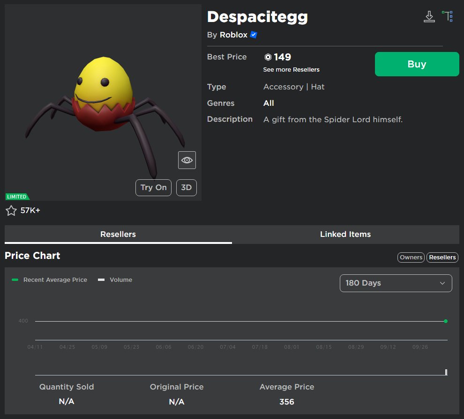Viewport: 464px width, 419px height.
Task: Click the green data point on the chart
Action: (x=445, y=321)
